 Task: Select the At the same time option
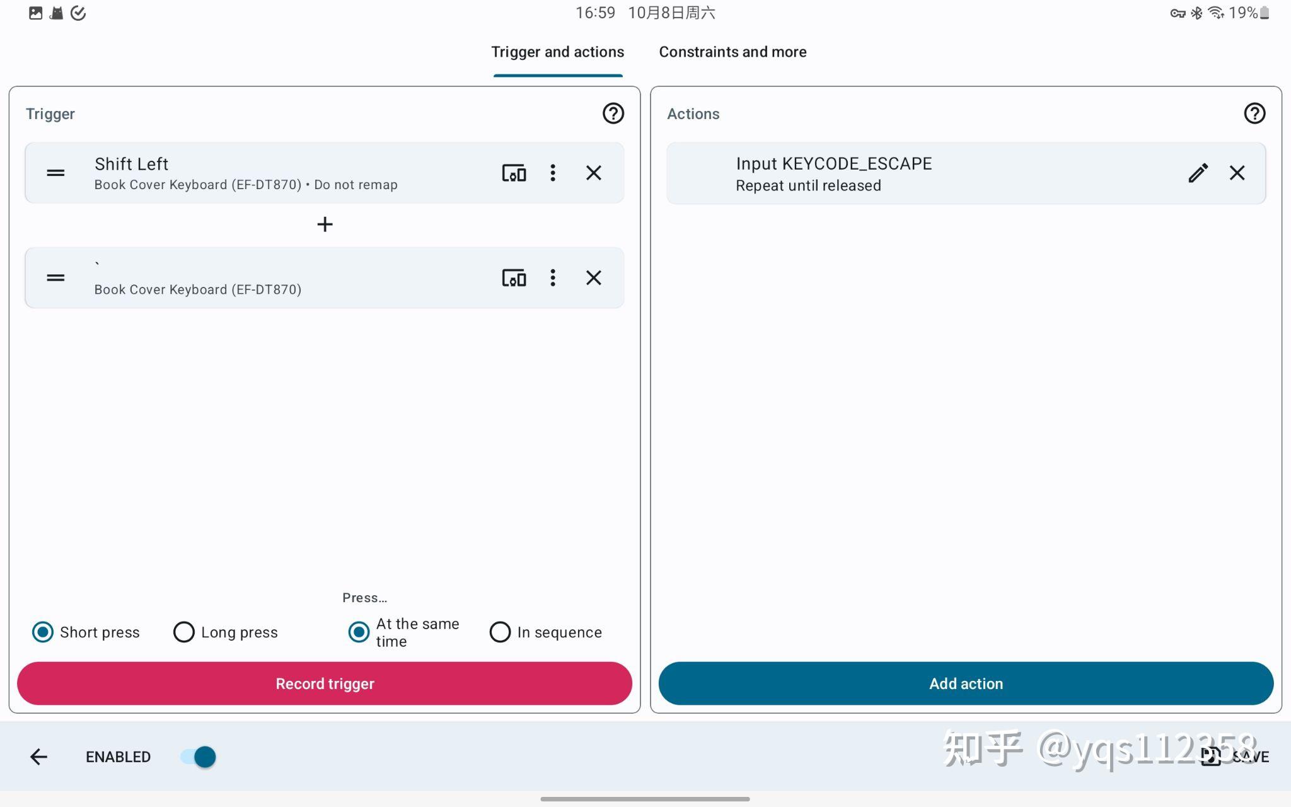point(359,632)
